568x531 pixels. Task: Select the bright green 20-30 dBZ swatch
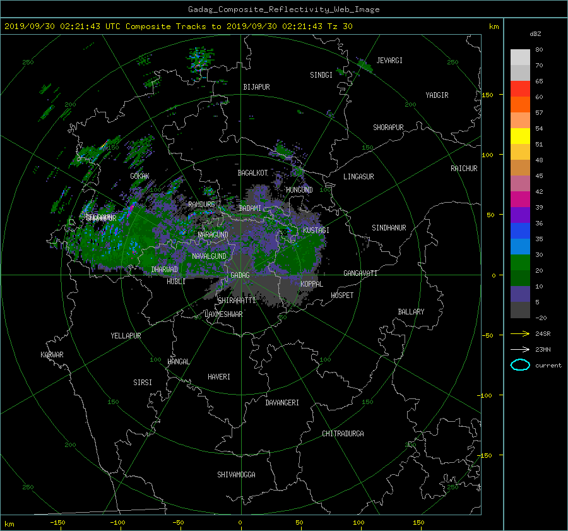(x=520, y=263)
